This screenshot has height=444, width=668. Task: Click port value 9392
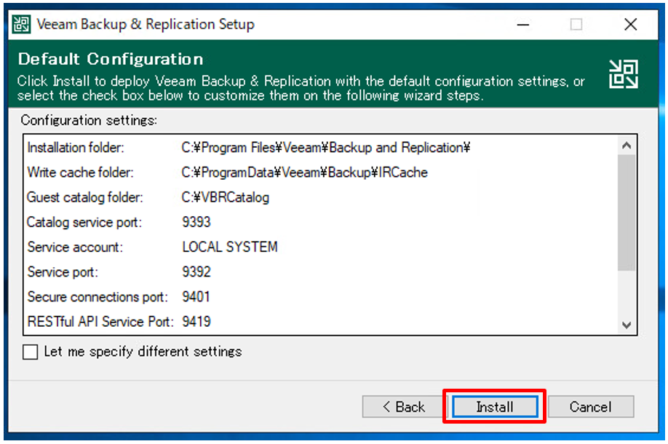196,271
